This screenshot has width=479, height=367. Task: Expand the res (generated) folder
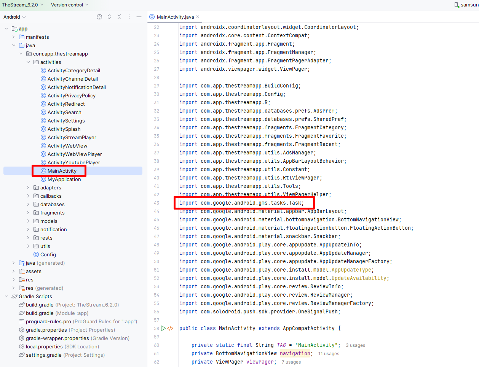point(14,288)
